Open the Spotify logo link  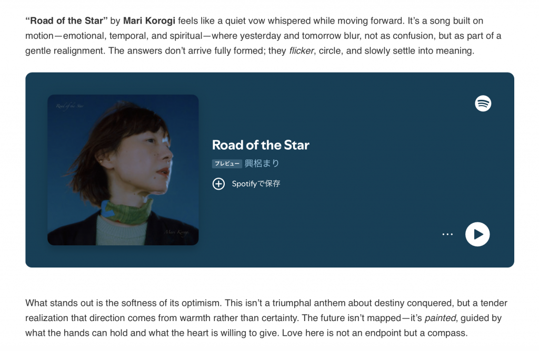pyautogui.click(x=483, y=104)
